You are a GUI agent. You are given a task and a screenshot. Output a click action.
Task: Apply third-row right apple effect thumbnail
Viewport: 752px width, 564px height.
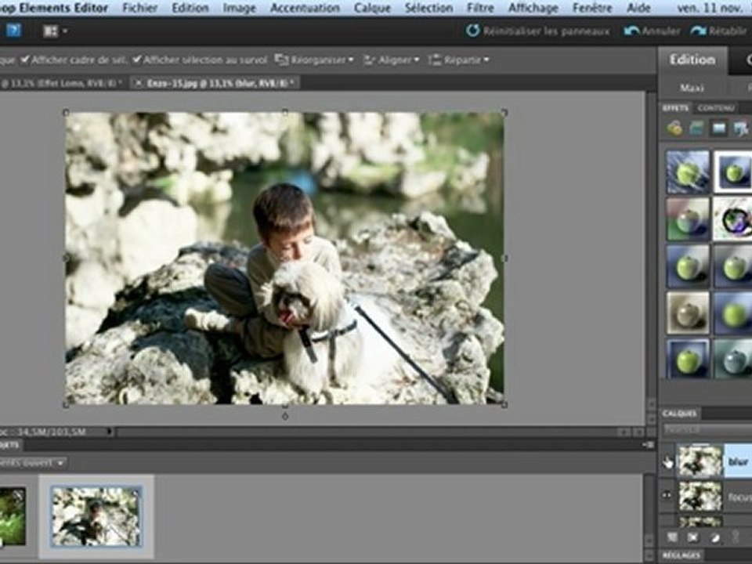733,266
